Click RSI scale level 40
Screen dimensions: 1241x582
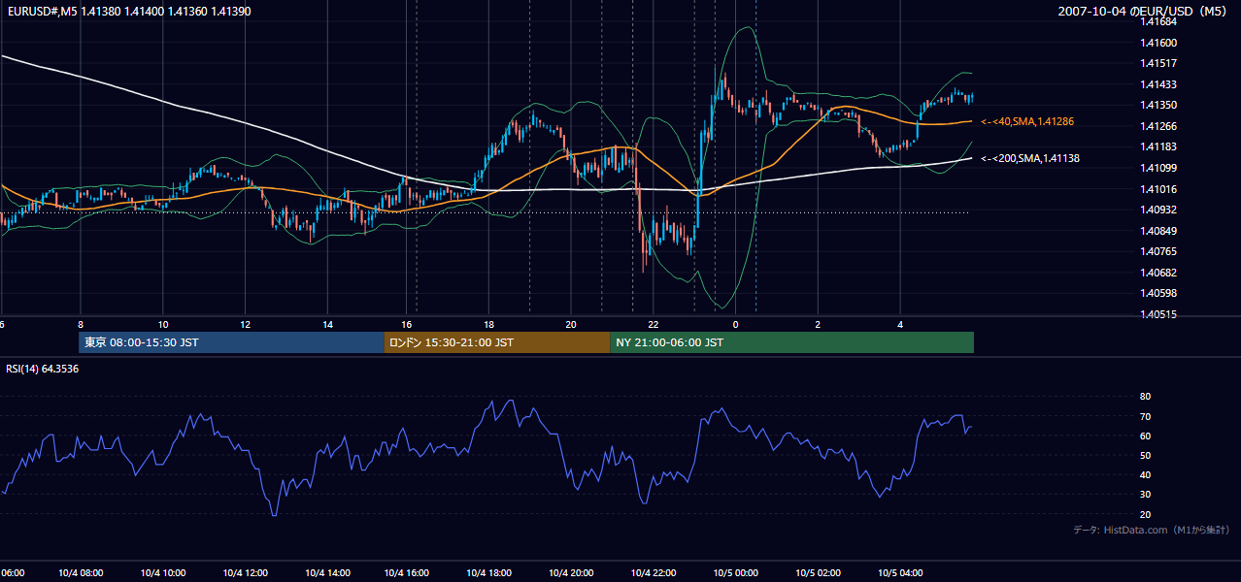[1145, 474]
